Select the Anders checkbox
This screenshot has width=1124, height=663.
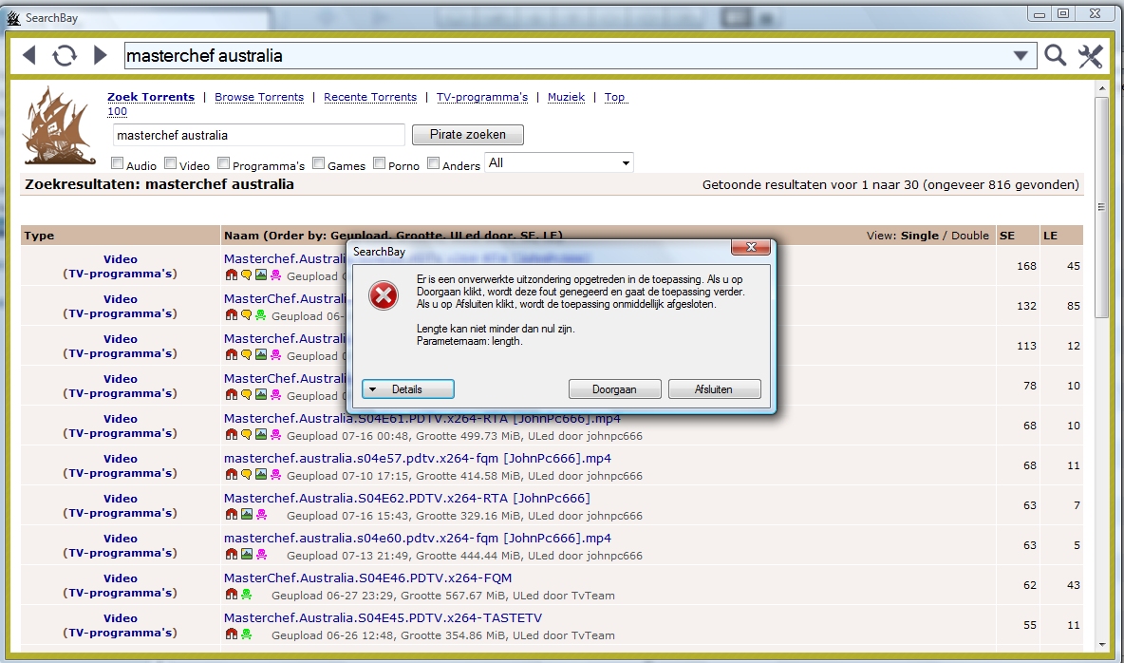tap(434, 163)
